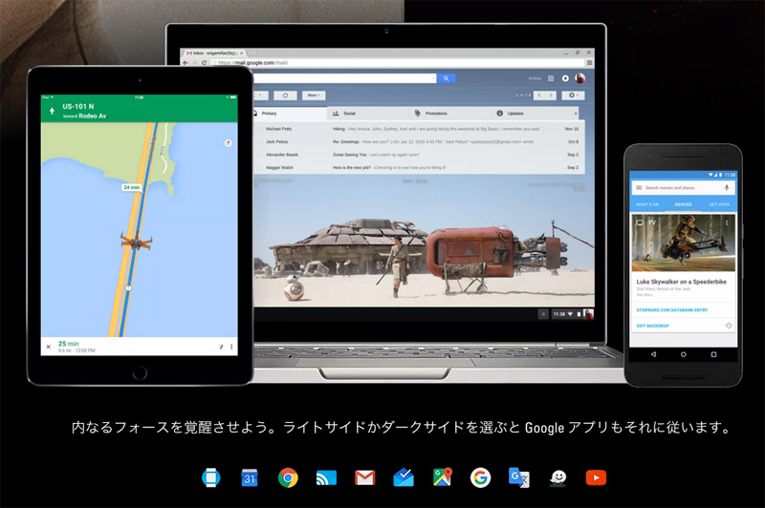Select the WHAT'S ON tab on phone
This screenshot has height=508, width=765.
click(x=647, y=204)
